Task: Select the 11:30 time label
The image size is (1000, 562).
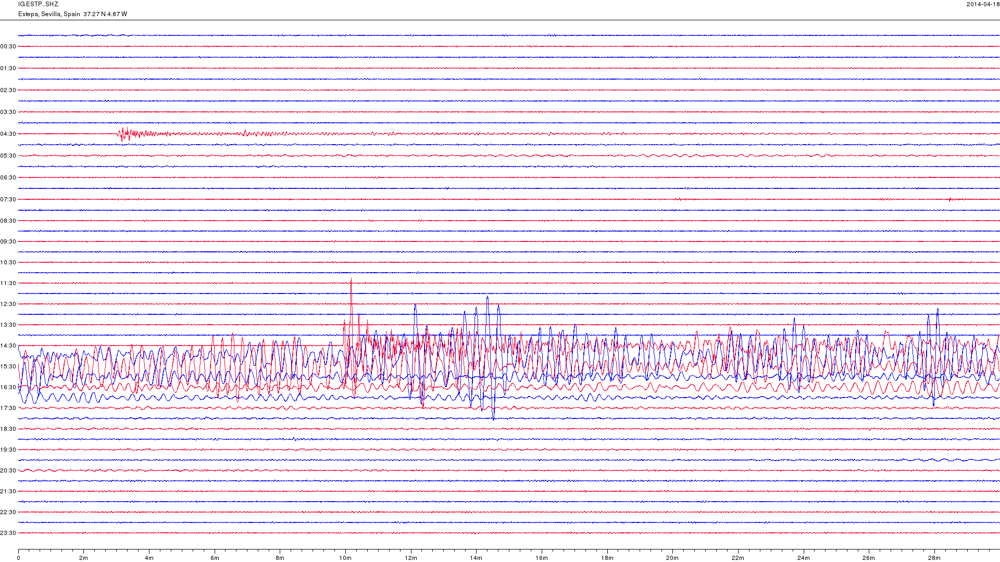Action: click(8, 283)
